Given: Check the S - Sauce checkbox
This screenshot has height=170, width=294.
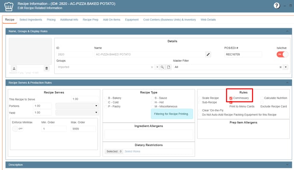Looking at the screenshot, I should 153,98.
